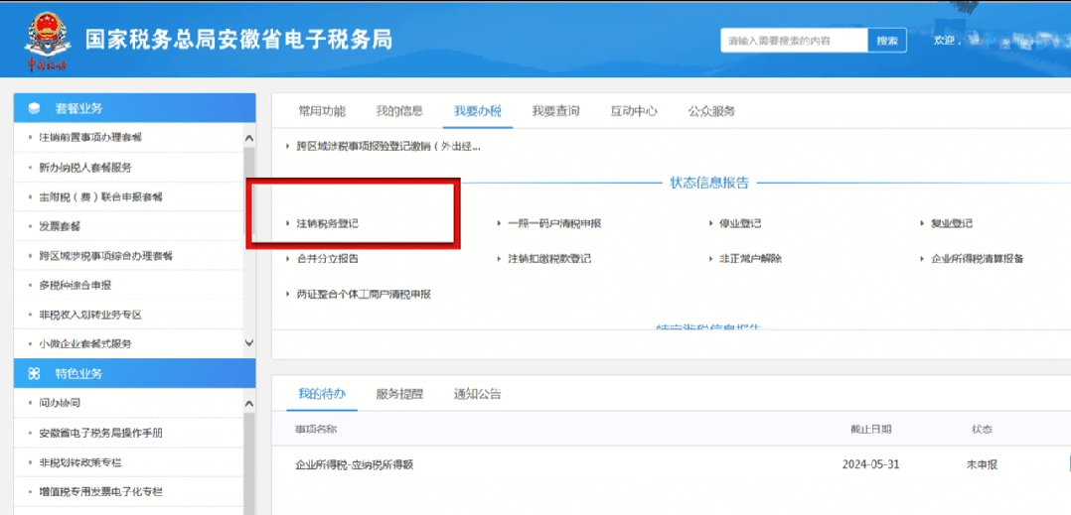Select the 我要查询 tab
The image size is (1071, 515).
click(555, 111)
